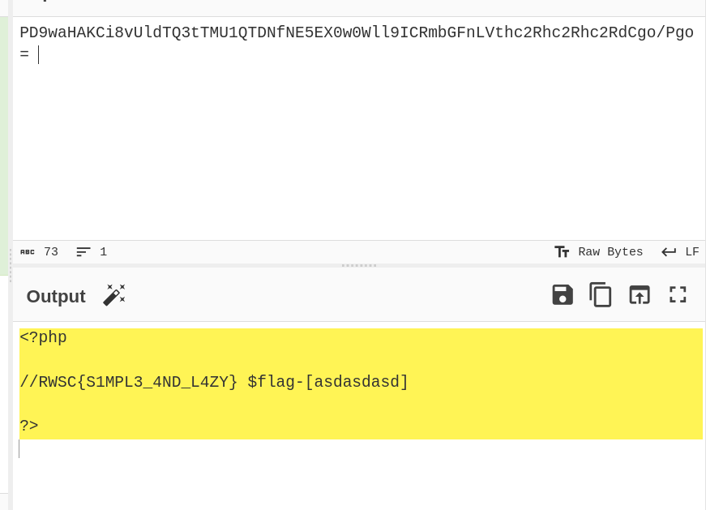This screenshot has height=510, width=706.
Task: Open the LF end-of-line sequence selector
Action: [x=692, y=252]
